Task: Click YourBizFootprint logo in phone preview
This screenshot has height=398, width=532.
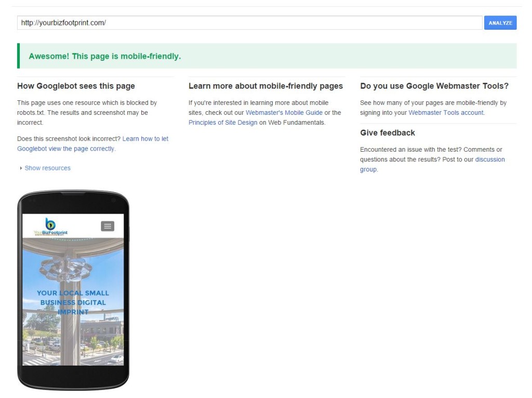Action: (50, 227)
